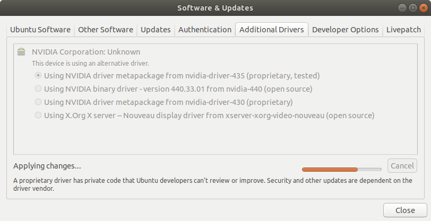Select the Authentication tab

(205, 30)
